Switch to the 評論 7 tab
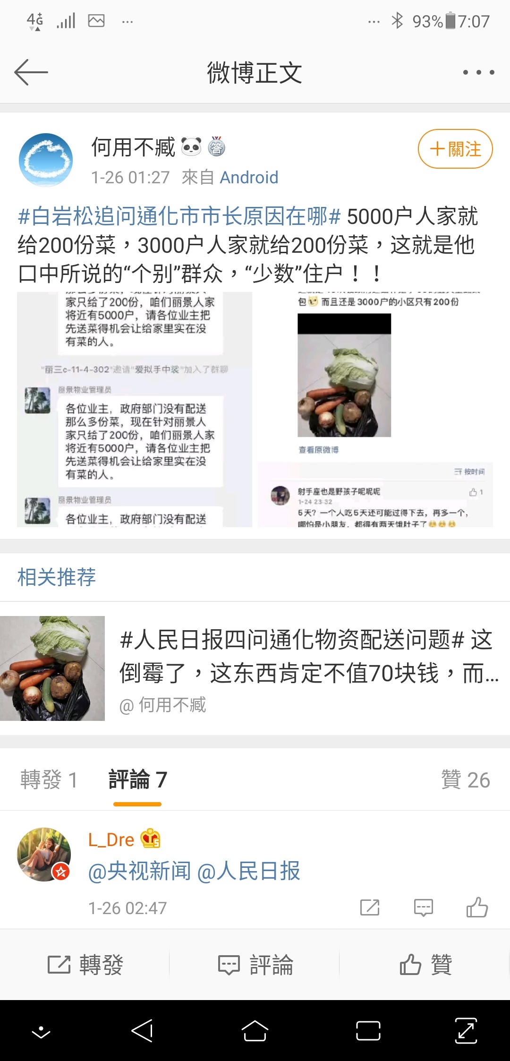The height and width of the screenshot is (1061, 510). (137, 779)
